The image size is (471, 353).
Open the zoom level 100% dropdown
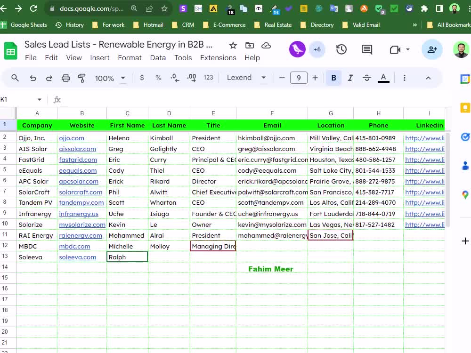tap(110, 78)
